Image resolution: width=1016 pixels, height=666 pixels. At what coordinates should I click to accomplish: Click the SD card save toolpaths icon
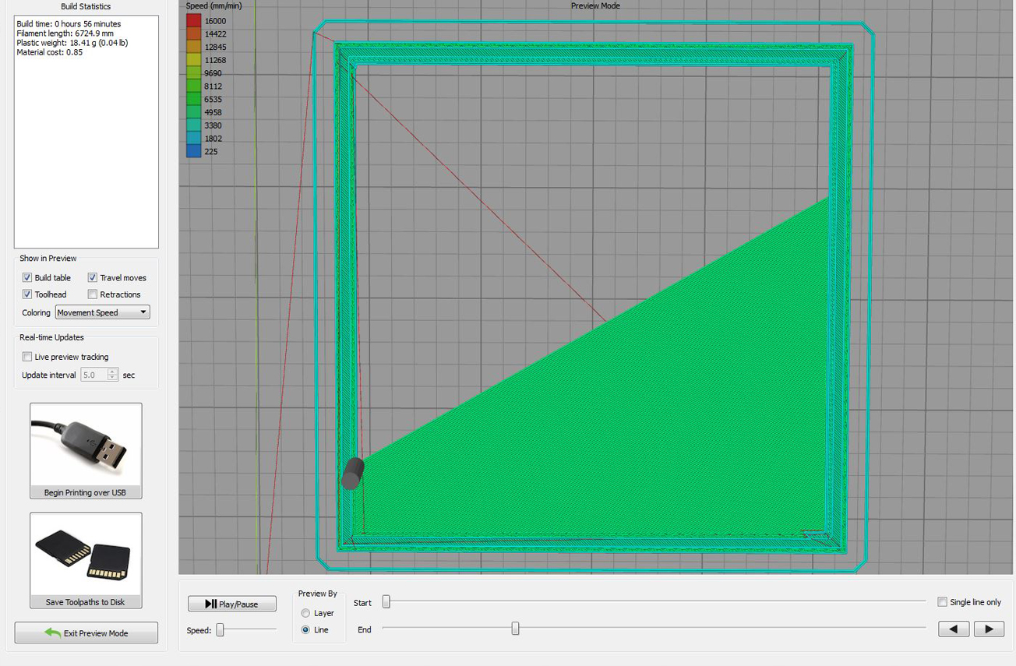86,555
